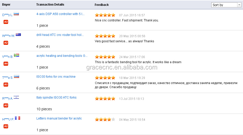Click the A1 level badge under T***a S.
243x135 pixels.
[6, 85]
